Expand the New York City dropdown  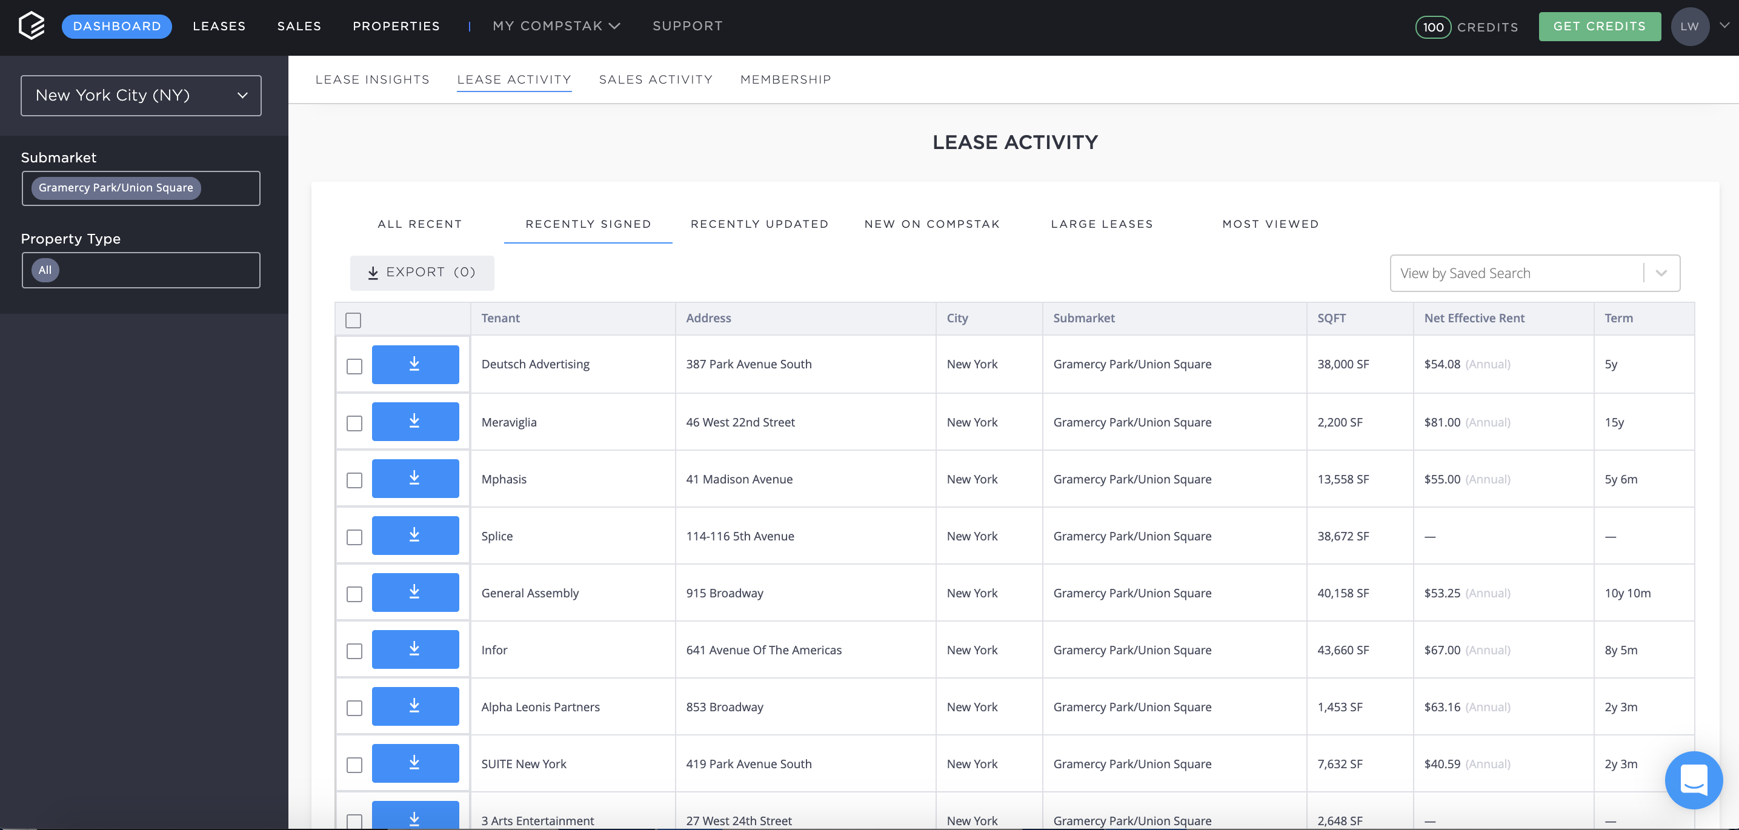point(141,95)
